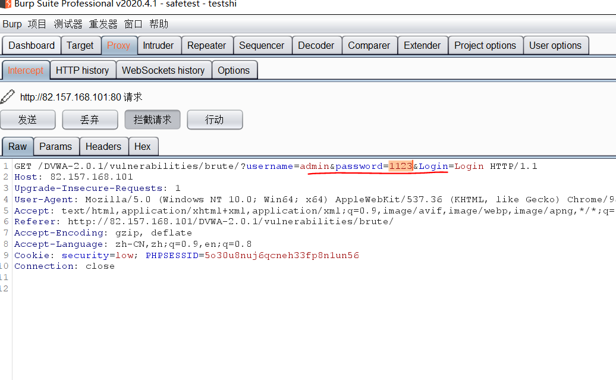Click the 发送 forward button
616x380 pixels.
click(x=28, y=120)
